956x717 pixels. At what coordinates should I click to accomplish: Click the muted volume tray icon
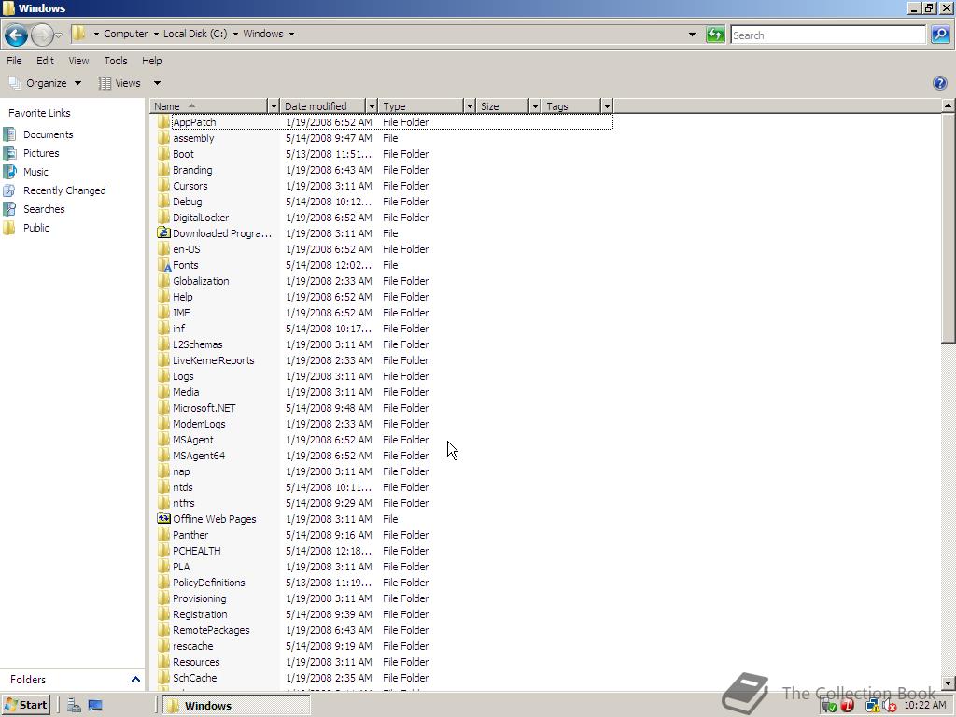tap(889, 706)
